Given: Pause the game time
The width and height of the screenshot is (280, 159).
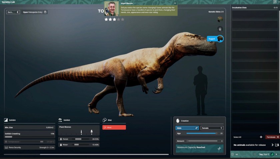Looking at the screenshot, I should [x=255, y=154].
